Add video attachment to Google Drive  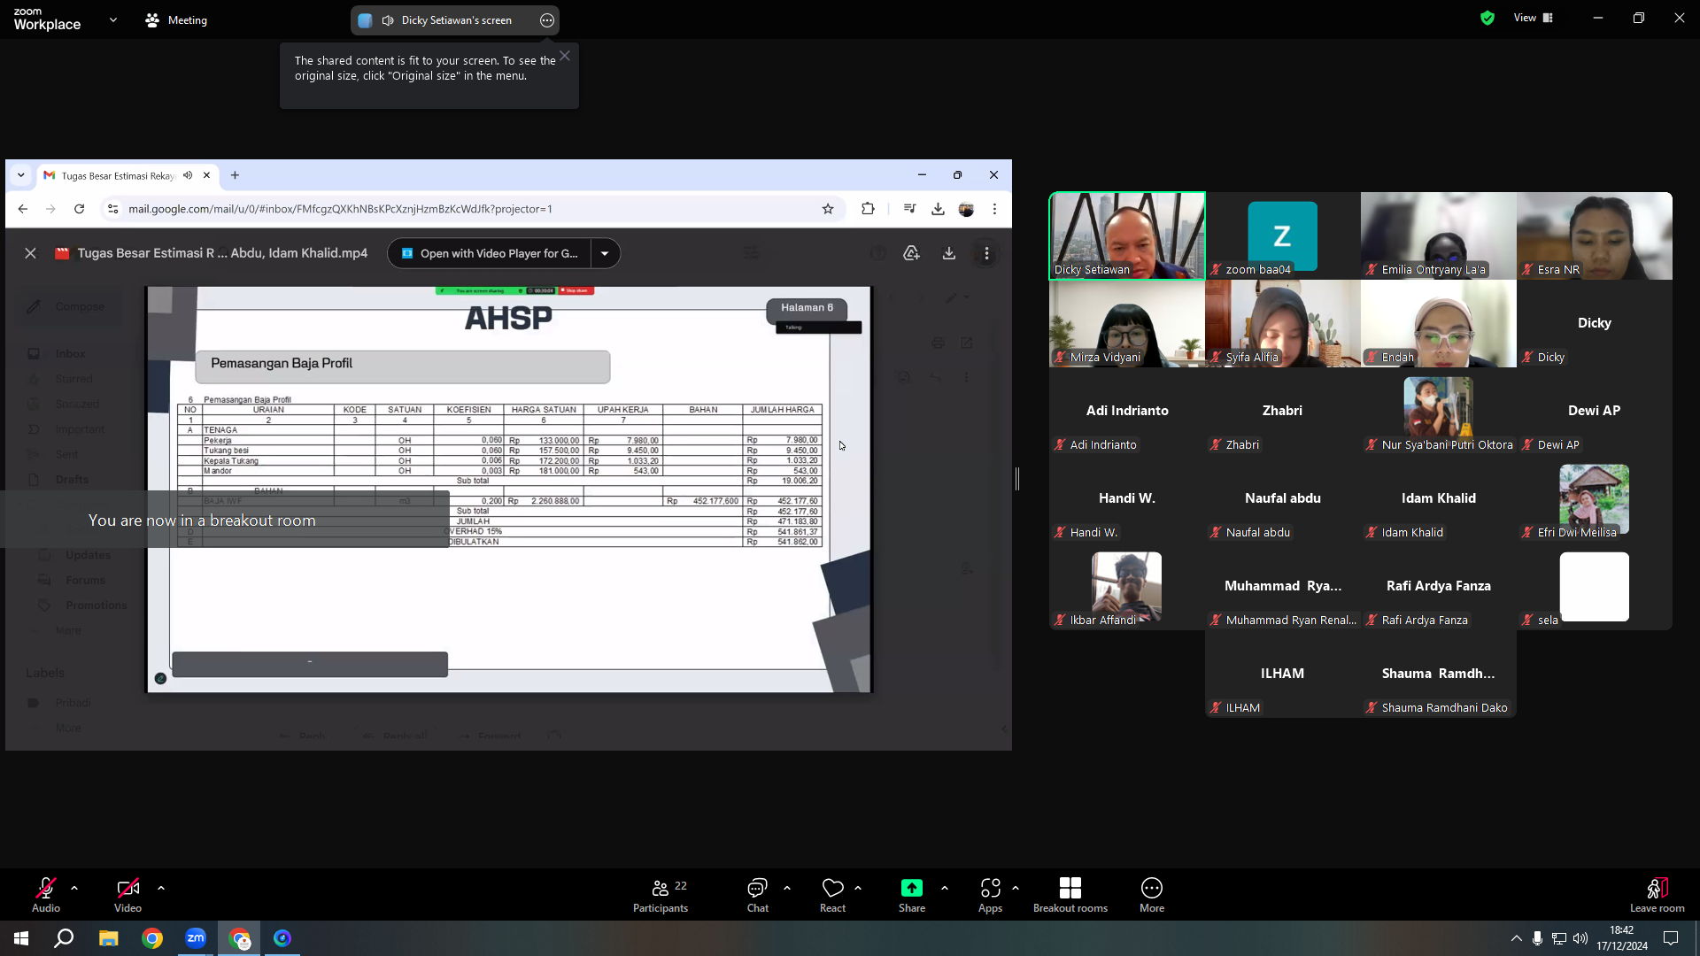911,253
